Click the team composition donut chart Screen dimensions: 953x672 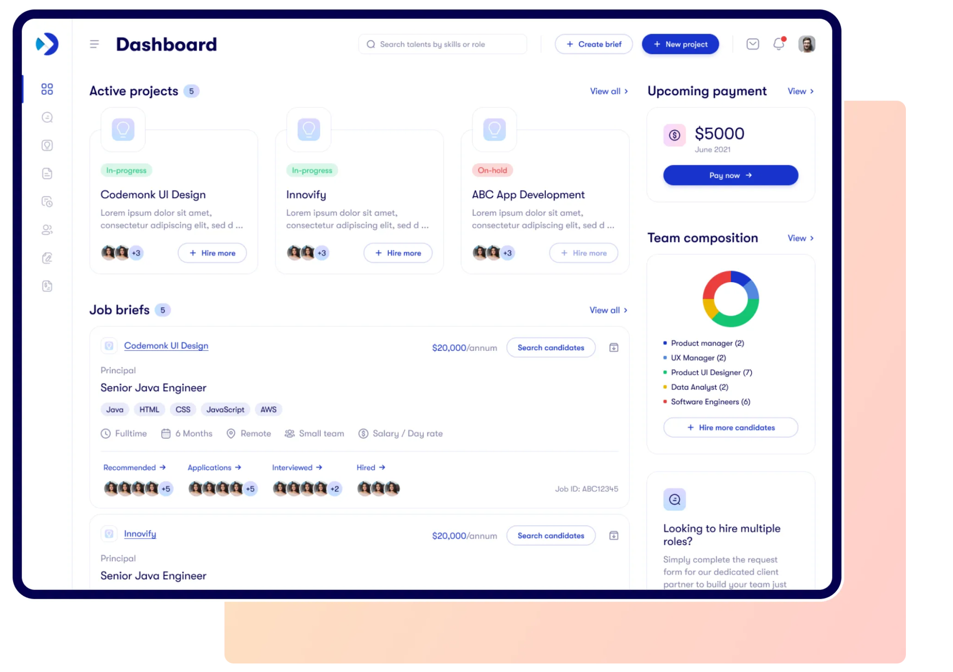click(x=731, y=299)
